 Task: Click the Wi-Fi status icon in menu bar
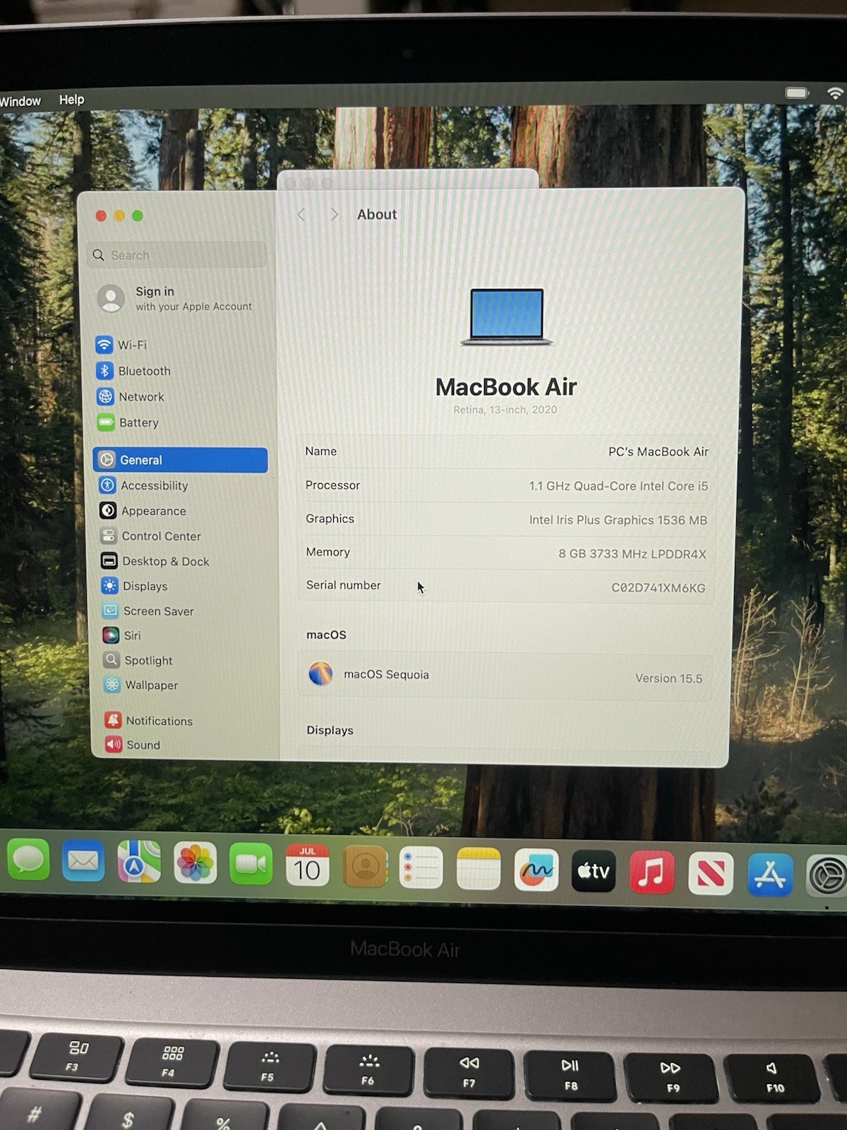click(835, 93)
